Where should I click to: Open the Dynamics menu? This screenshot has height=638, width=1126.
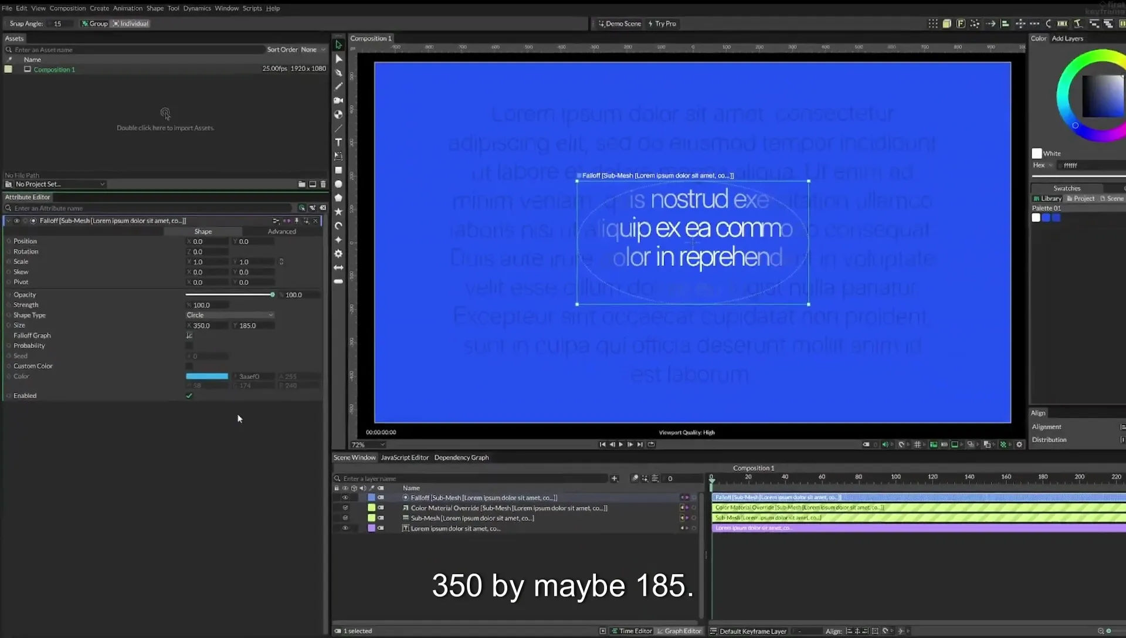click(197, 8)
